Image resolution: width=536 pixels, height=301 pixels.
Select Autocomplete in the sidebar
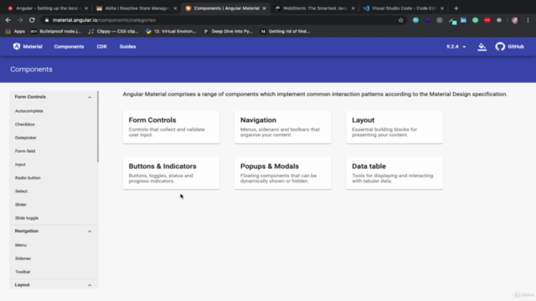tap(29, 111)
